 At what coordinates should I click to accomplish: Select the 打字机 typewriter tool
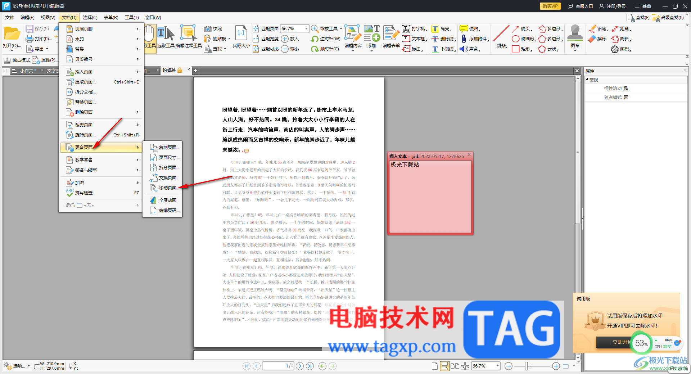point(415,29)
